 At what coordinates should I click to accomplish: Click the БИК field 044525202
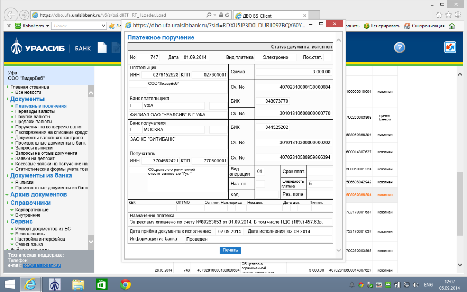click(273, 127)
